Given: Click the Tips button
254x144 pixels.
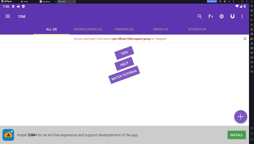Looking at the screenshot, I should 124,53.
